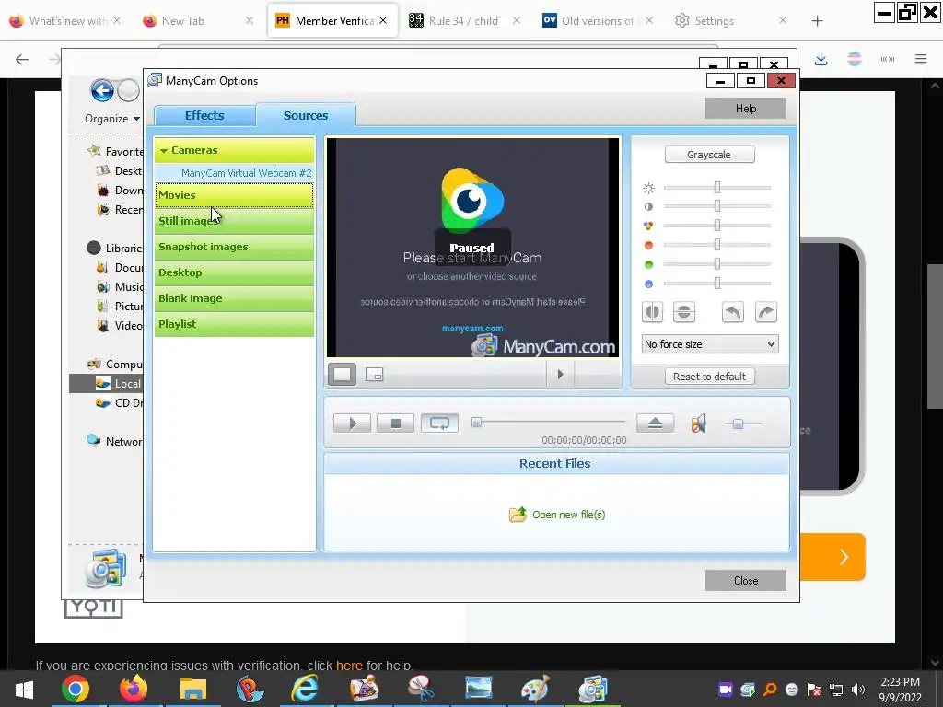Rotate the video counterclockwise

coord(732,312)
